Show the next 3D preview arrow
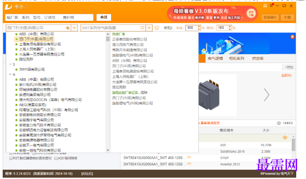 click(x=266, y=95)
